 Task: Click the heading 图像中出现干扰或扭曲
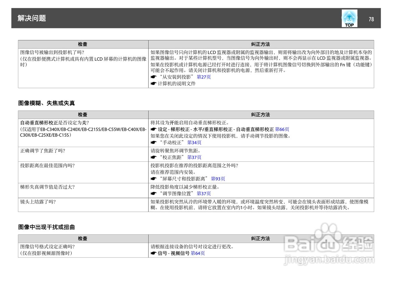click(46, 227)
